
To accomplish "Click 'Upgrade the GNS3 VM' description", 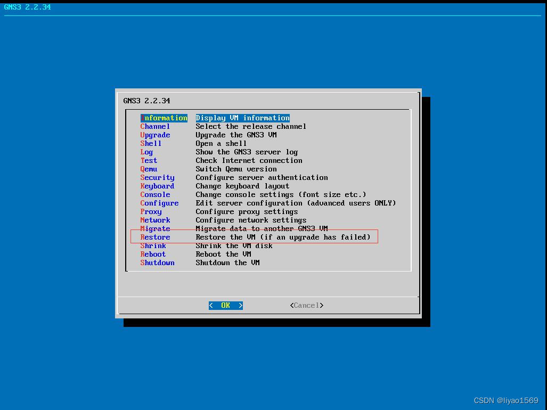I will 236,135.
